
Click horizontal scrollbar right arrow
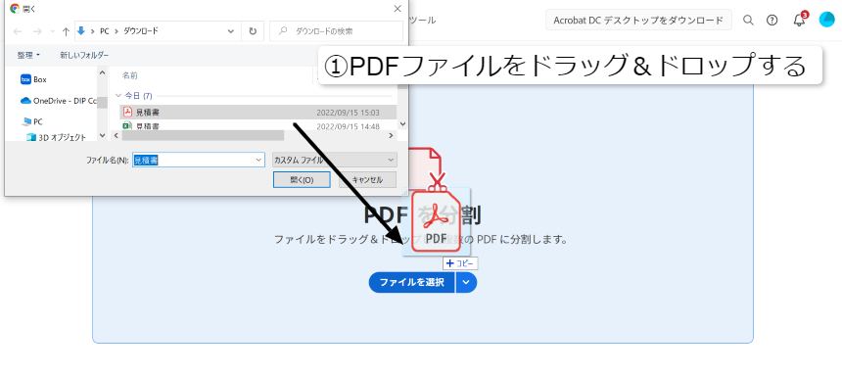coord(392,136)
